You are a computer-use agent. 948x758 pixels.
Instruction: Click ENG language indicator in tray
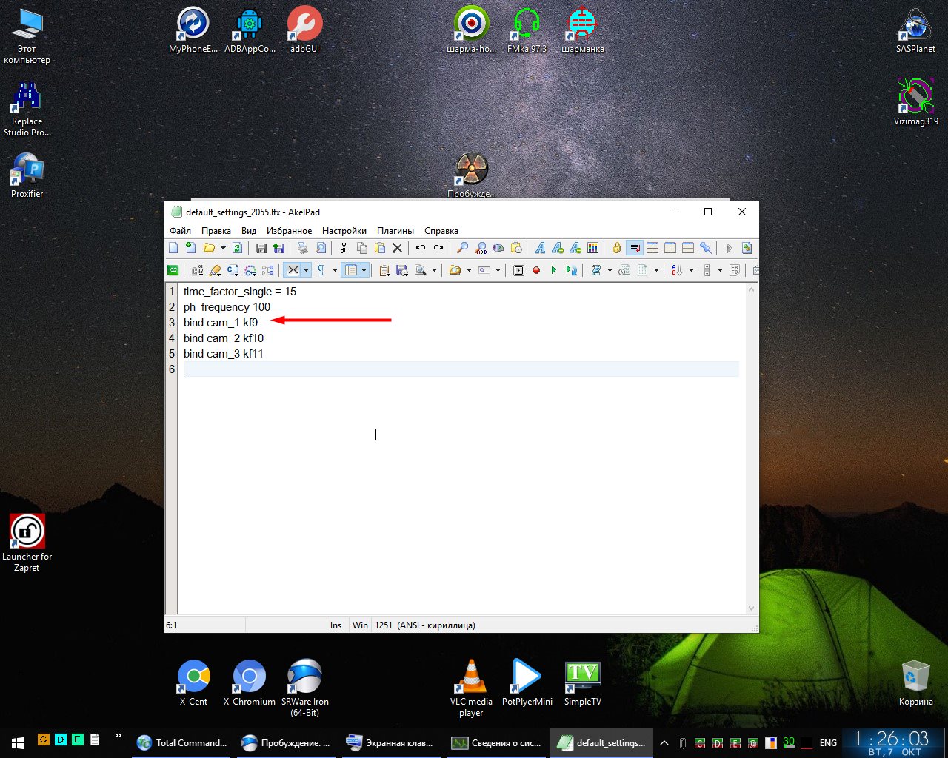coord(828,742)
